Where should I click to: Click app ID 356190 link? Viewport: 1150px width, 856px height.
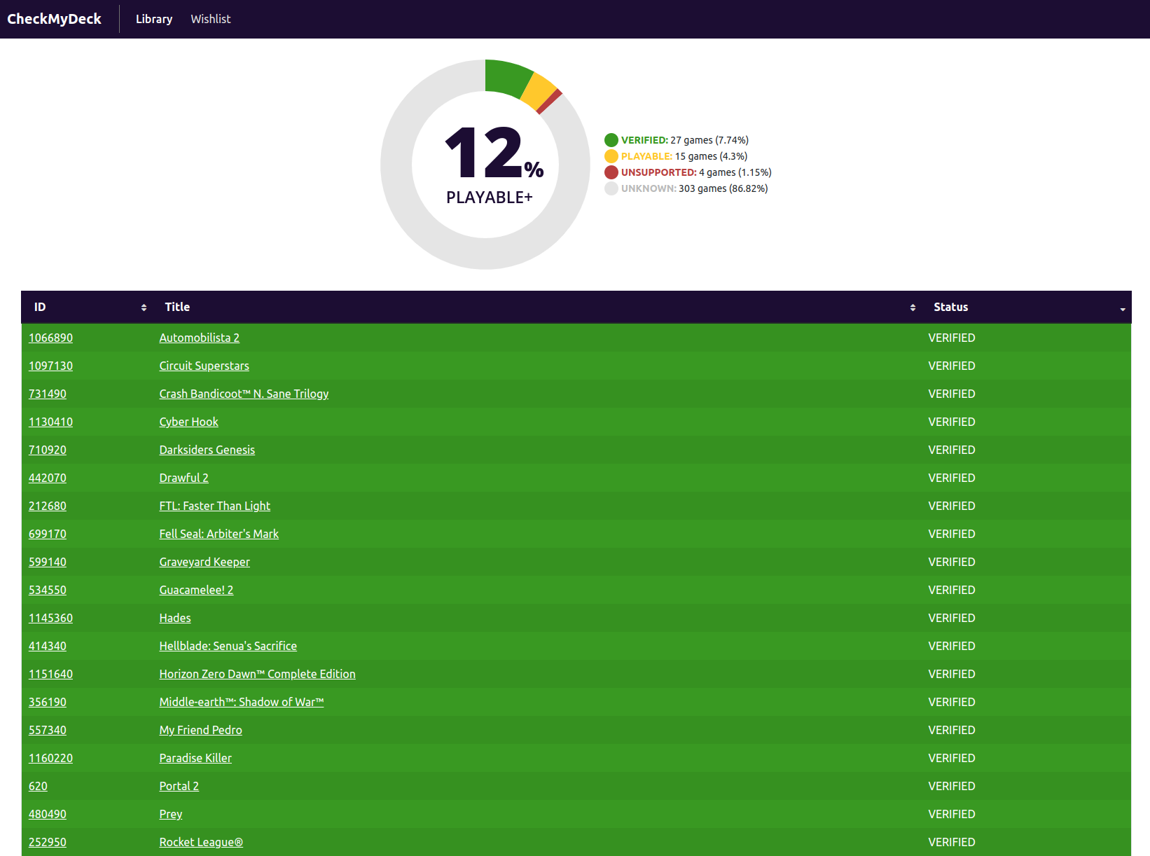48,702
